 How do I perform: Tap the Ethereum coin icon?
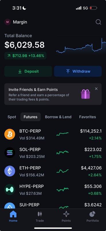[10, 171]
